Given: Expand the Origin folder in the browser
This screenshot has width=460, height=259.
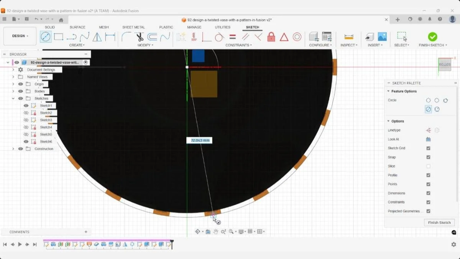Looking at the screenshot, I should (13, 84).
